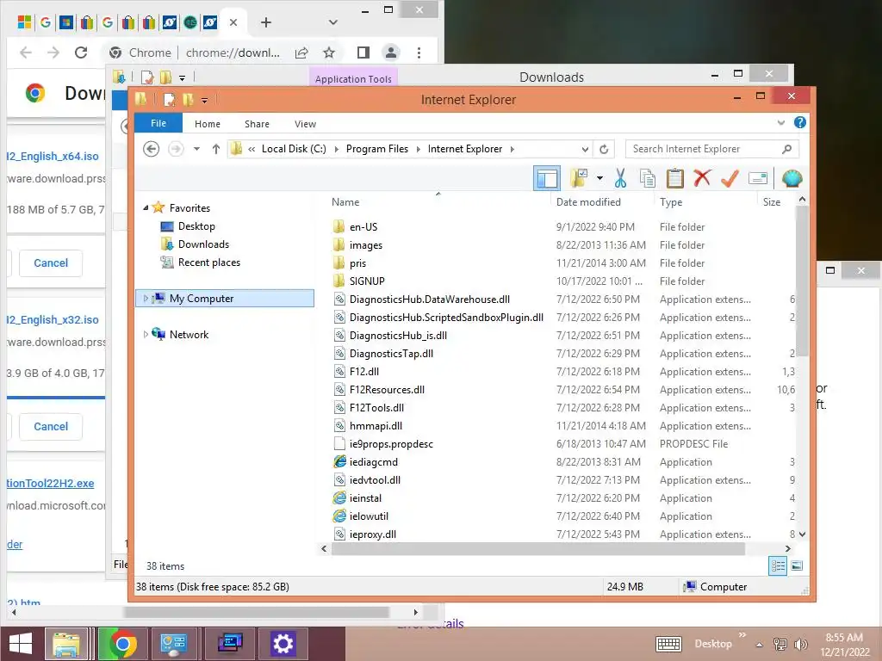Refresh the Internet Explorer folder view
Viewport: 882px width, 661px height.
pyautogui.click(x=604, y=149)
